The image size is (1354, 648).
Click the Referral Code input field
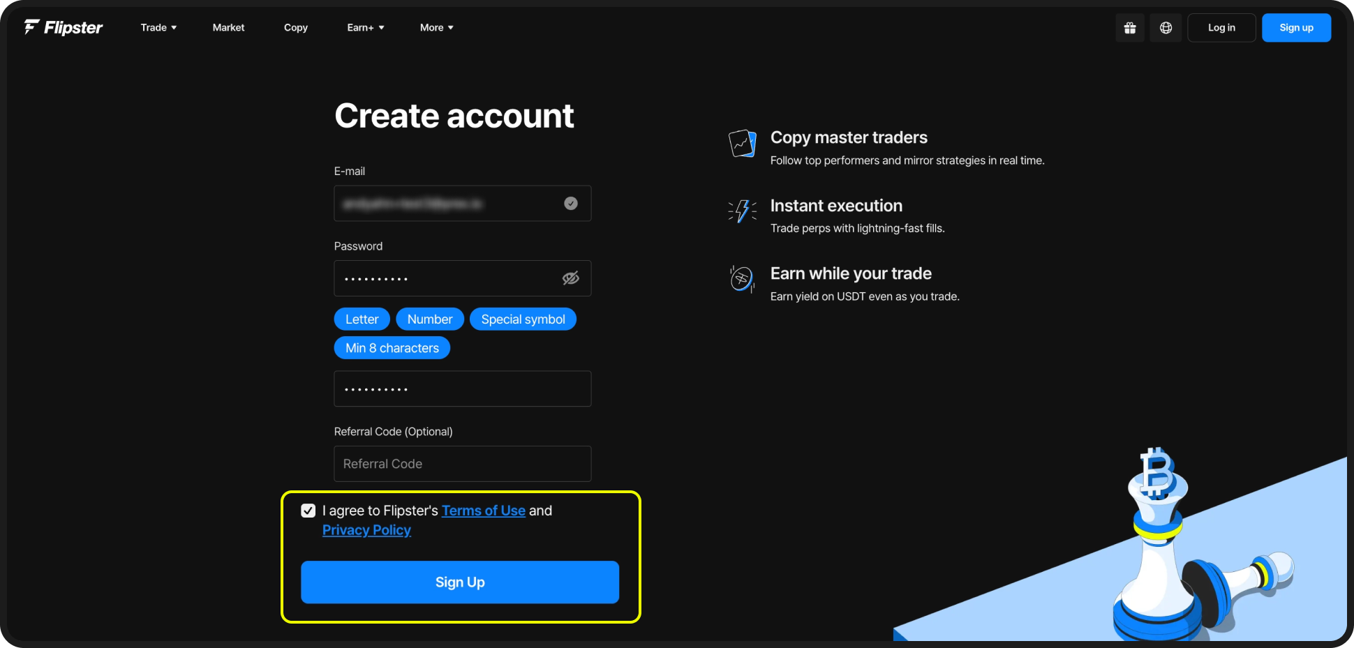[463, 464]
